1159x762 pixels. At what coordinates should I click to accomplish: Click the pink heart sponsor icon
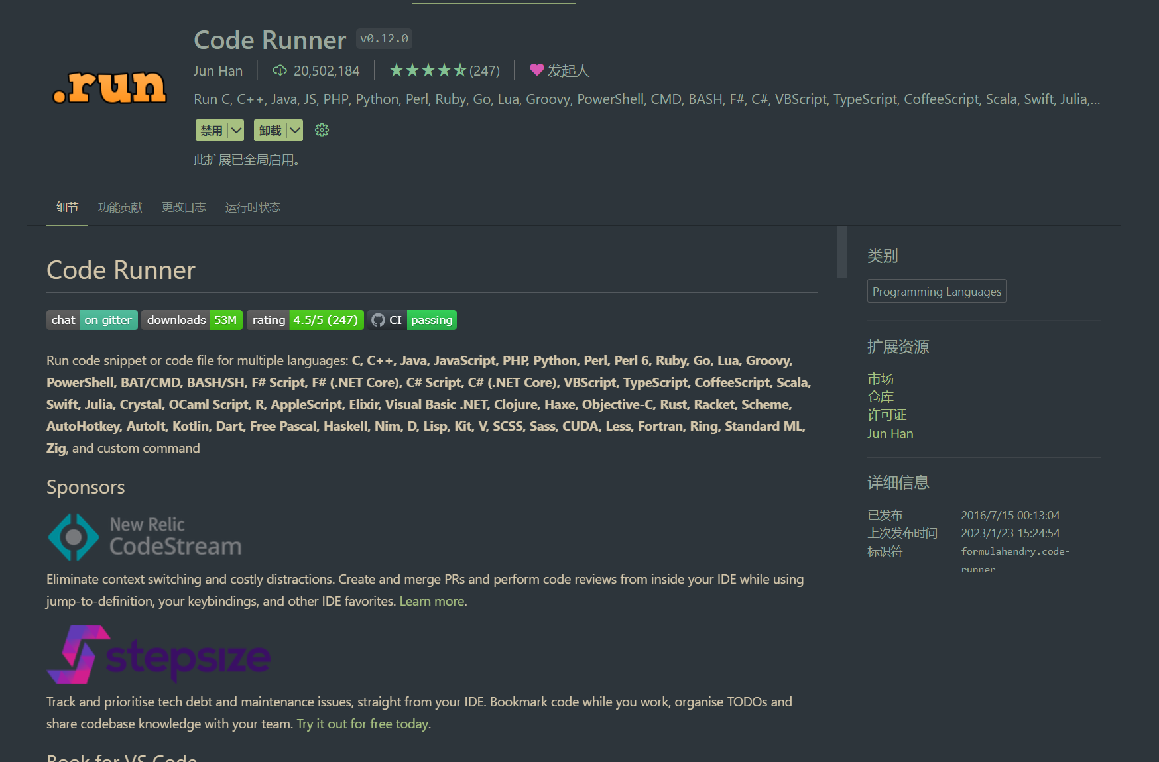[x=536, y=70]
